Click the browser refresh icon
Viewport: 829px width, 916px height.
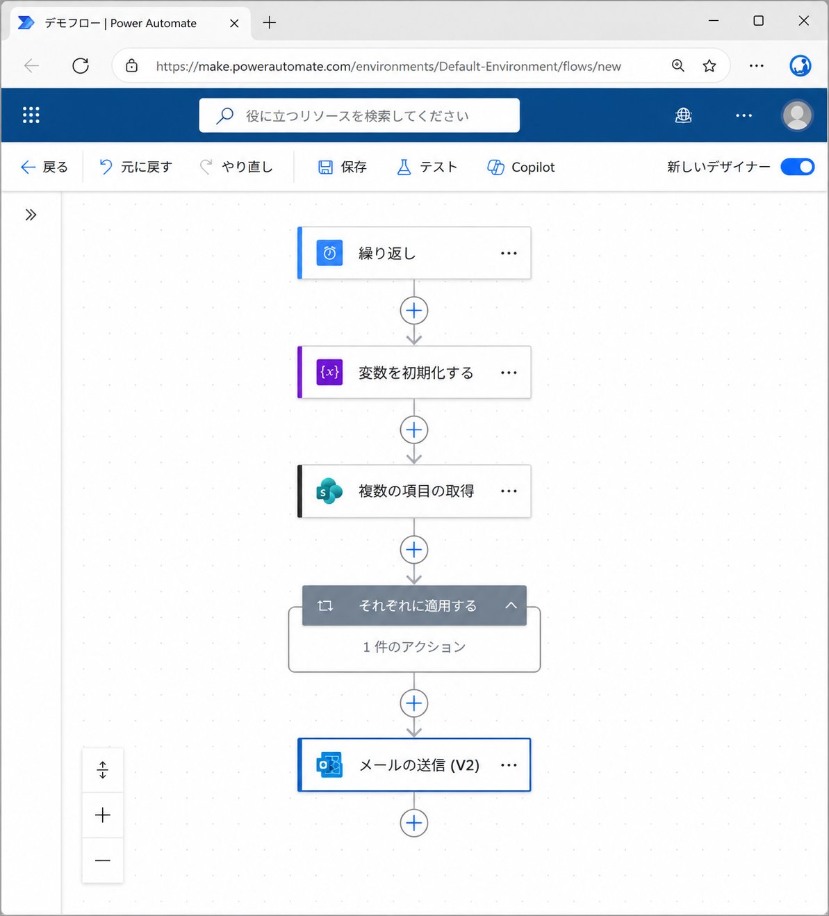81,66
